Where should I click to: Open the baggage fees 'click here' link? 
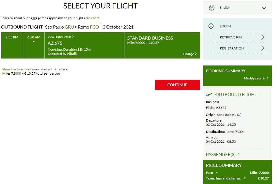click(x=92, y=18)
